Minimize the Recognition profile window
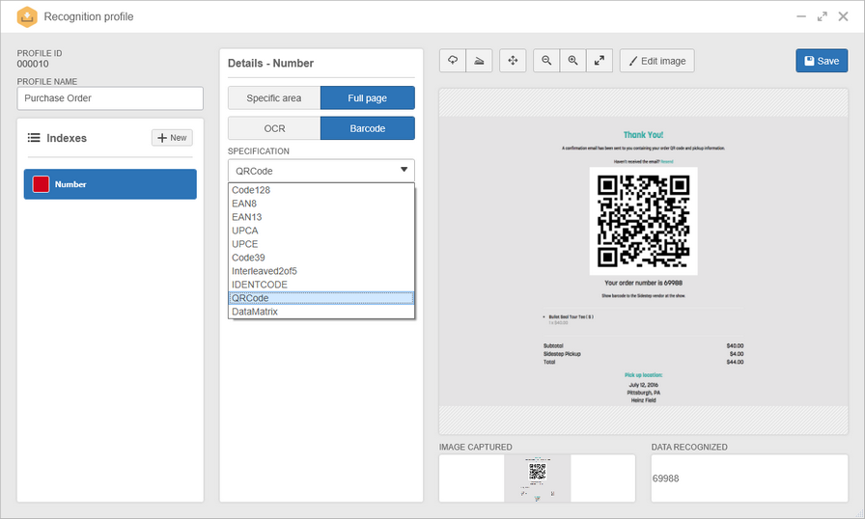The height and width of the screenshot is (519, 865). tap(801, 16)
